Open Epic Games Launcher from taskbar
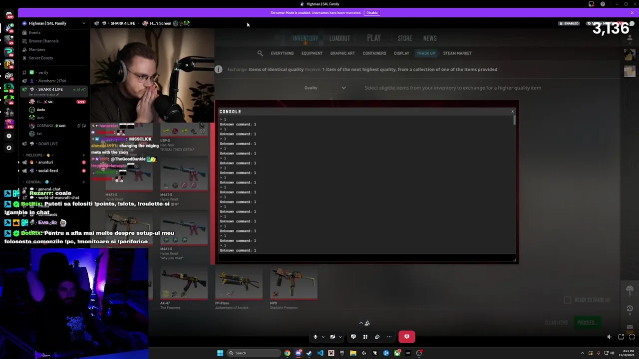The height and width of the screenshot is (359, 639). click(x=342, y=353)
